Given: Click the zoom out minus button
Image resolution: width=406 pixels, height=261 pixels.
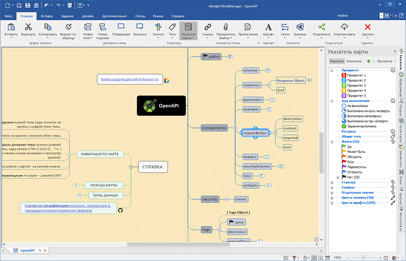Looking at the screenshot, I should click(347, 258).
